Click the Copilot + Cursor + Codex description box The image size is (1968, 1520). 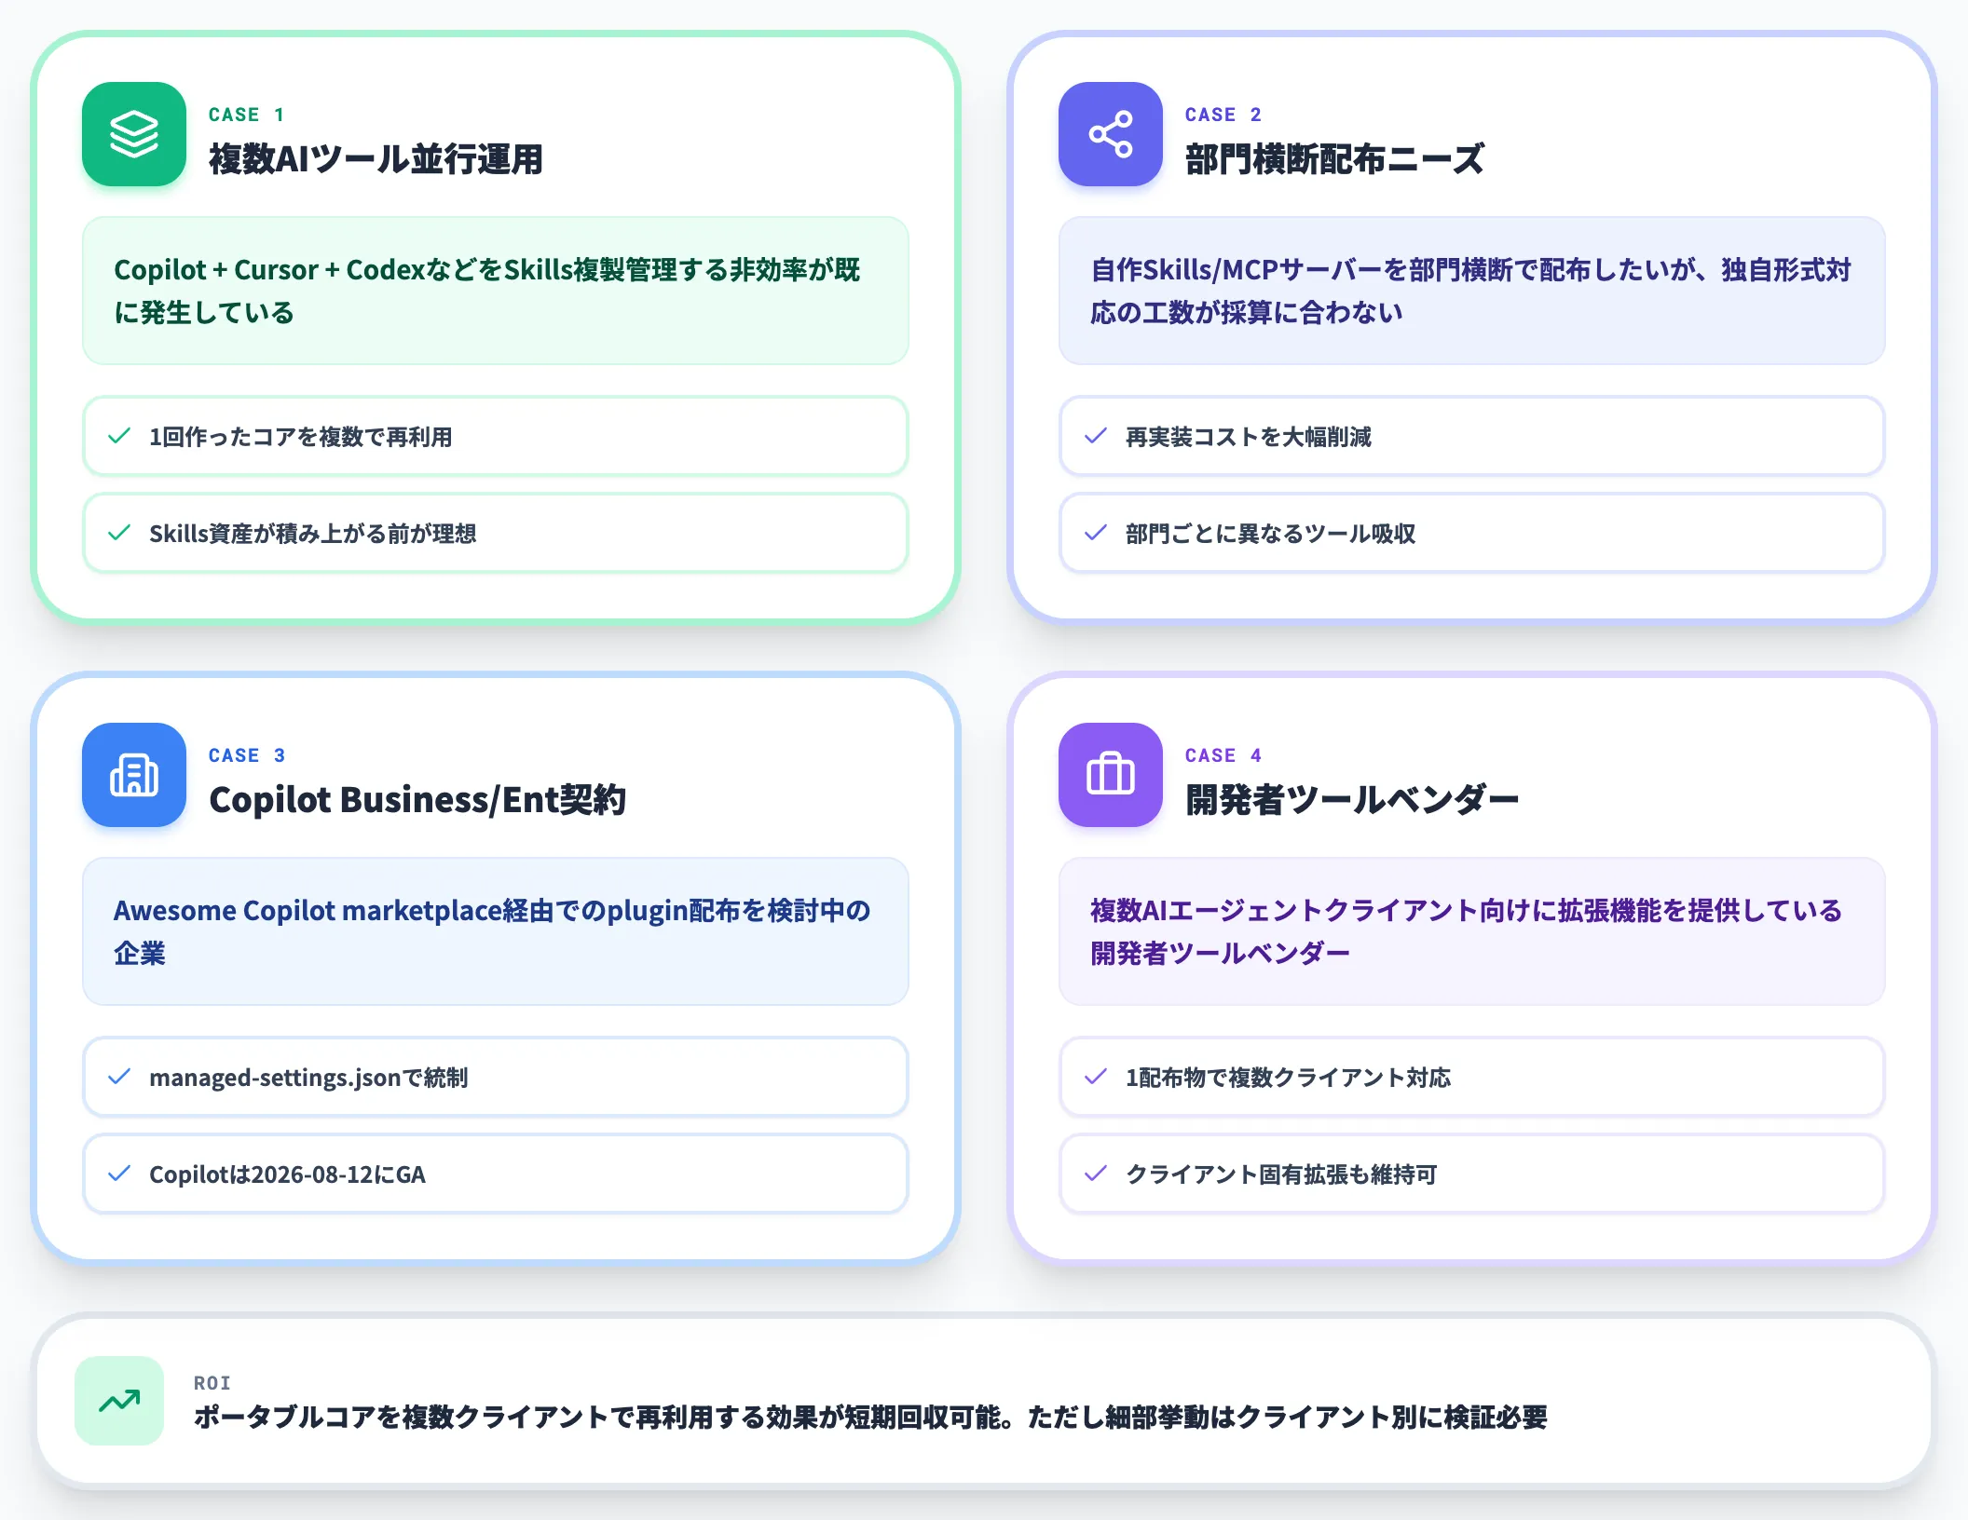[x=496, y=291]
